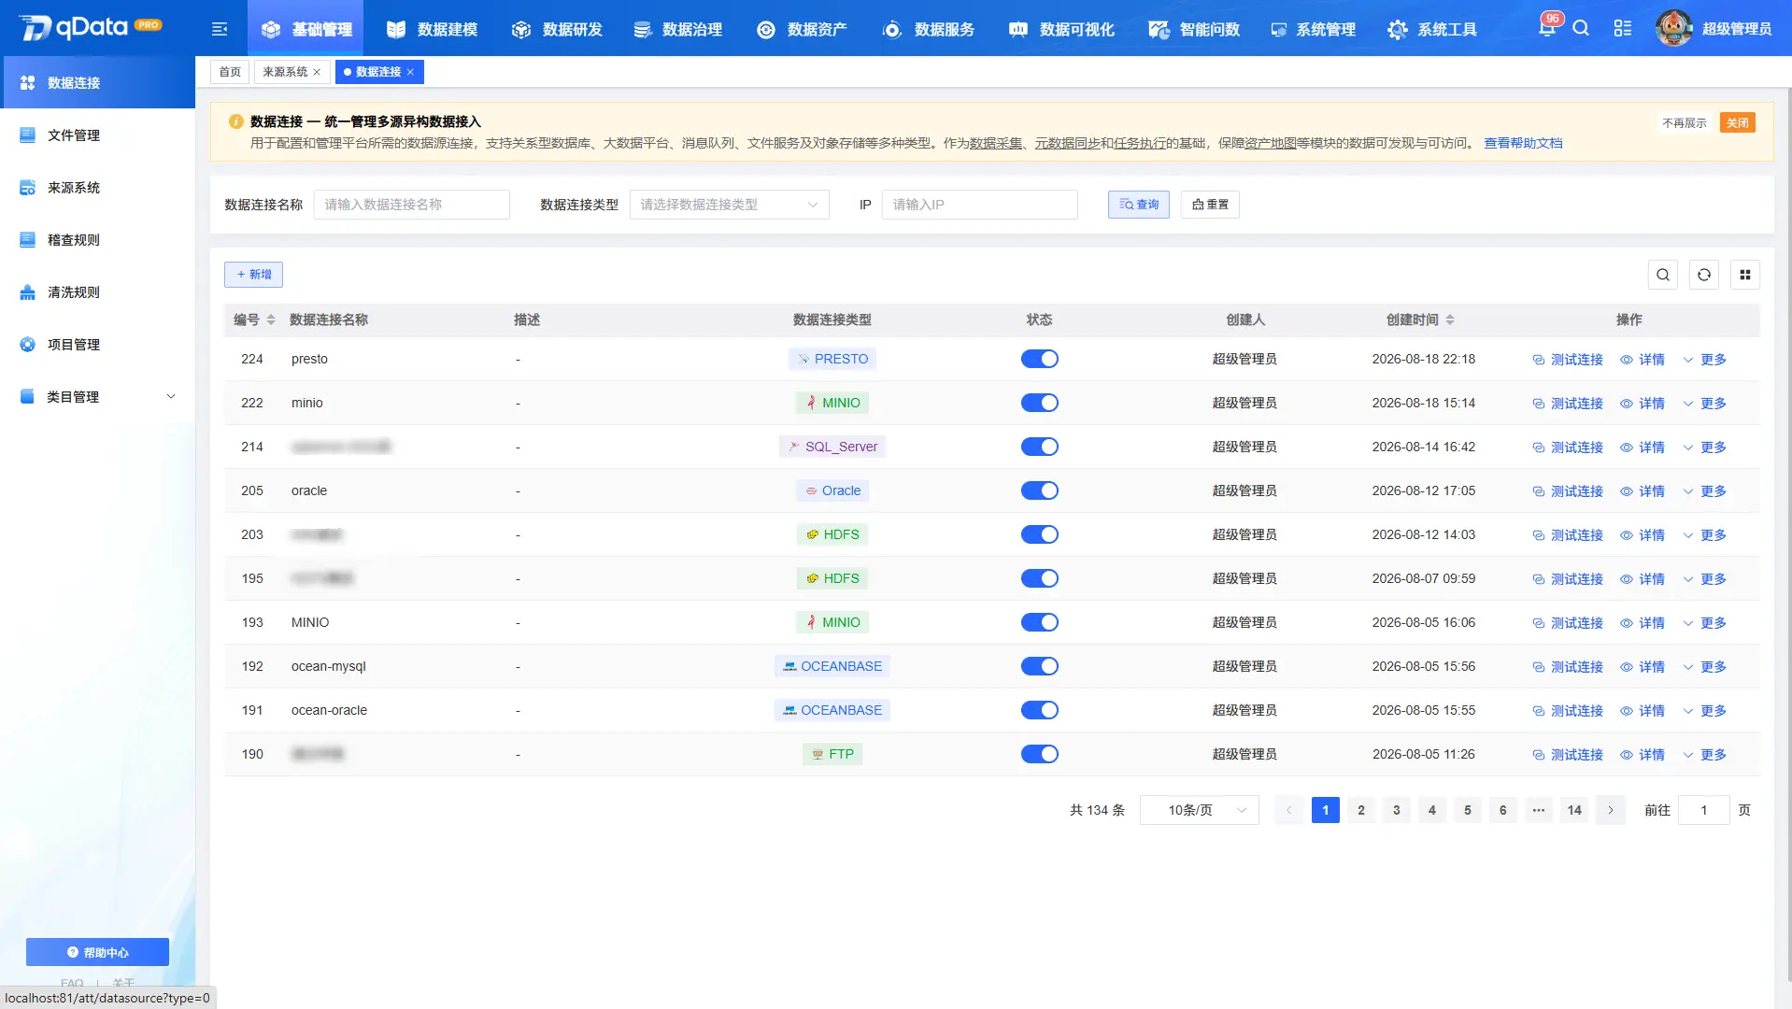Close the 来源系统 tab with its x
Screen dimensions: 1792x1009
click(x=317, y=72)
